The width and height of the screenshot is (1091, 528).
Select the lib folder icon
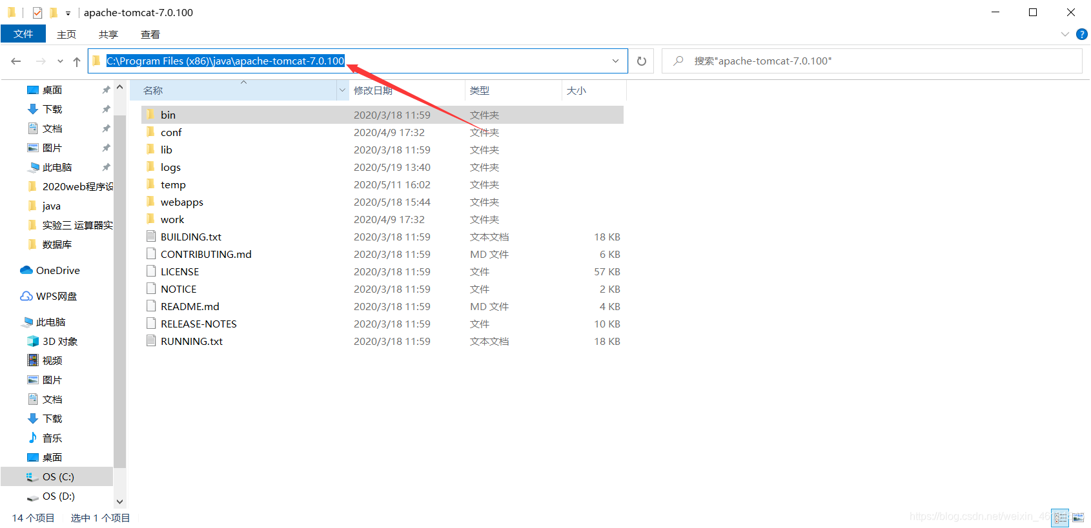[151, 149]
